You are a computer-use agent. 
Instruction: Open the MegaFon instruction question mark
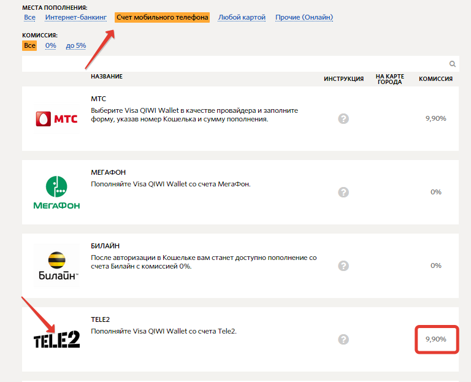click(x=343, y=192)
